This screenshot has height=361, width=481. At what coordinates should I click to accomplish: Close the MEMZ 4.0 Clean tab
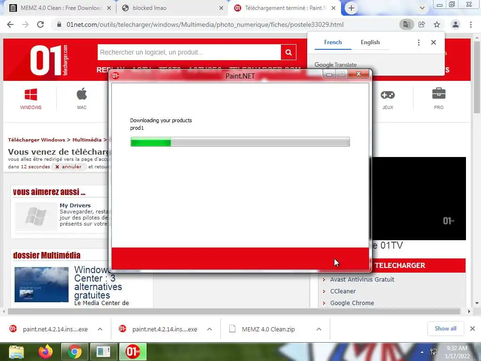click(109, 8)
